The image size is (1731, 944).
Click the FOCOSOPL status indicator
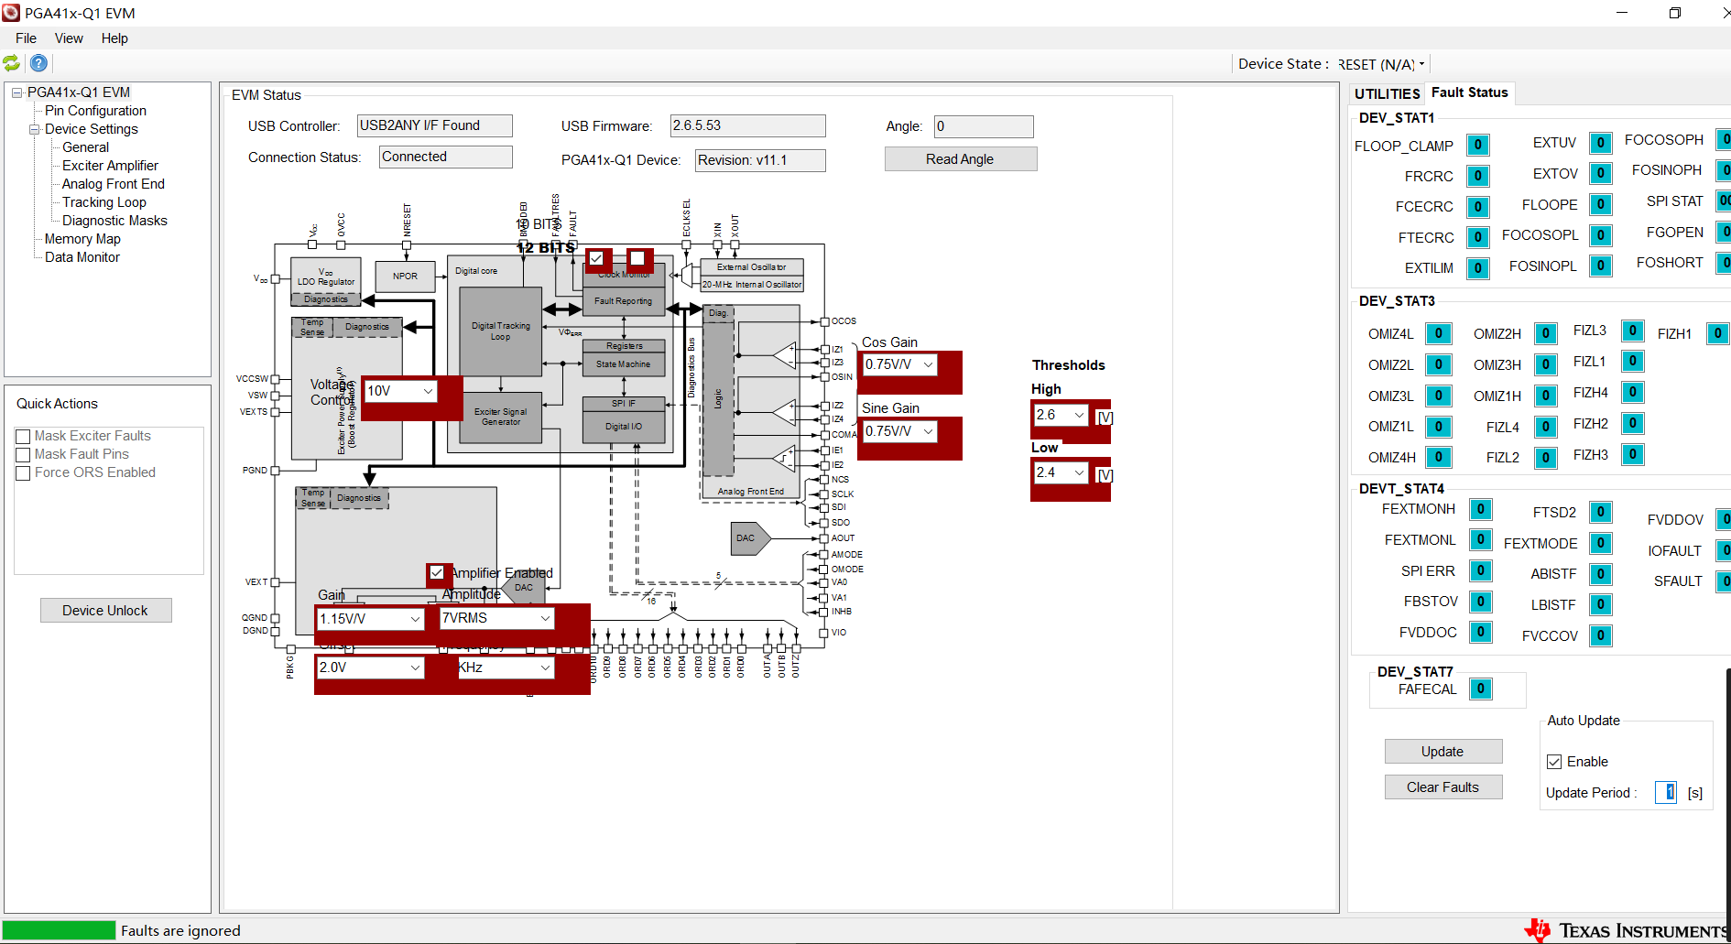pos(1600,235)
